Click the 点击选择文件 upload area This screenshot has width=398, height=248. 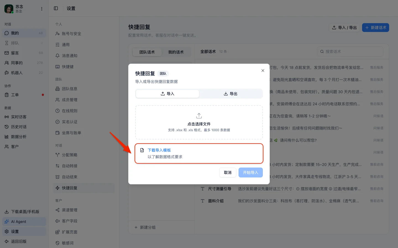199,122
